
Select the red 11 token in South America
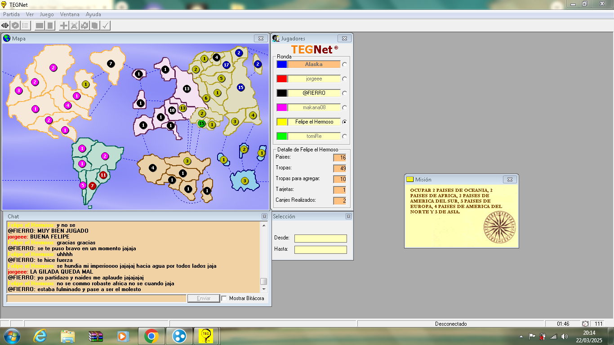pyautogui.click(x=103, y=175)
